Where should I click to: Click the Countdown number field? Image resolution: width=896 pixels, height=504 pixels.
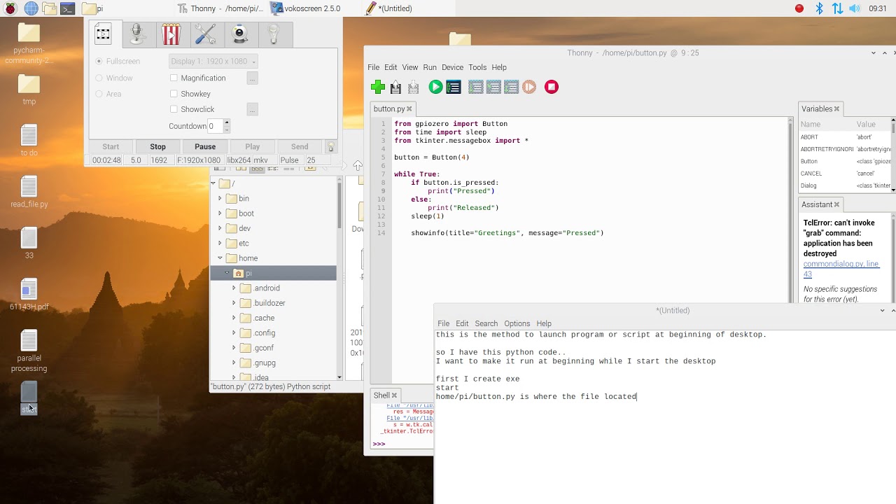pos(215,126)
